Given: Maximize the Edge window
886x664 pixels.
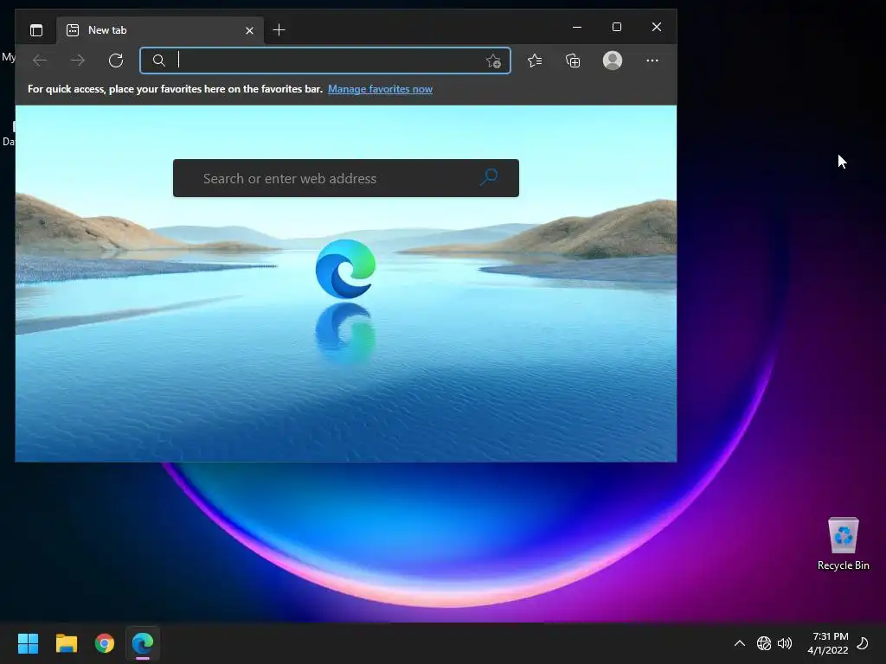Looking at the screenshot, I should coord(616,27).
